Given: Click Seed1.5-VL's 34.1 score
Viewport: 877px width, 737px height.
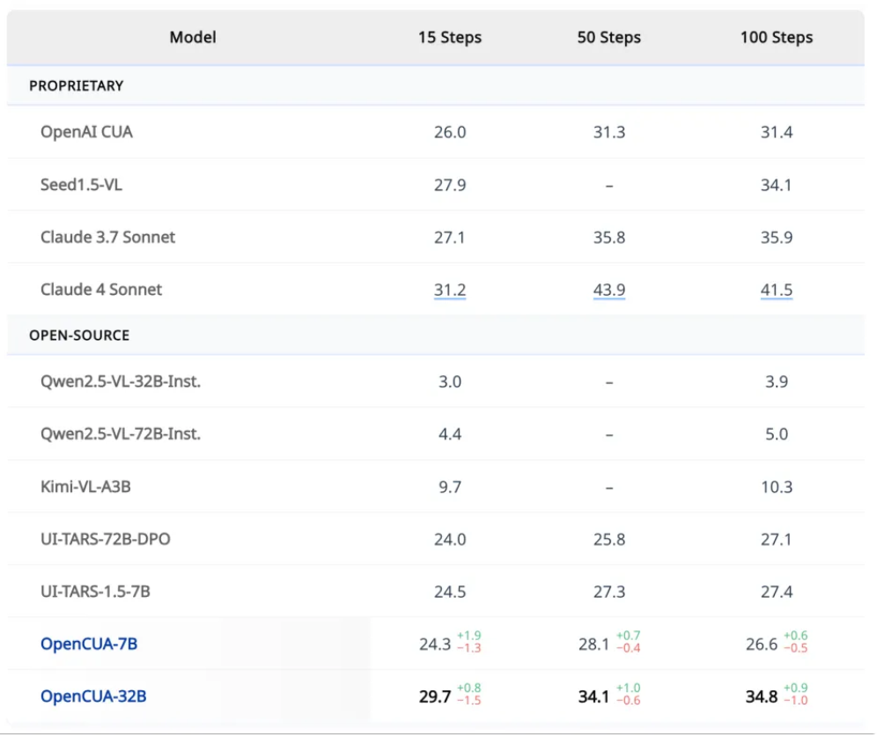Looking at the screenshot, I should pyautogui.click(x=777, y=185).
